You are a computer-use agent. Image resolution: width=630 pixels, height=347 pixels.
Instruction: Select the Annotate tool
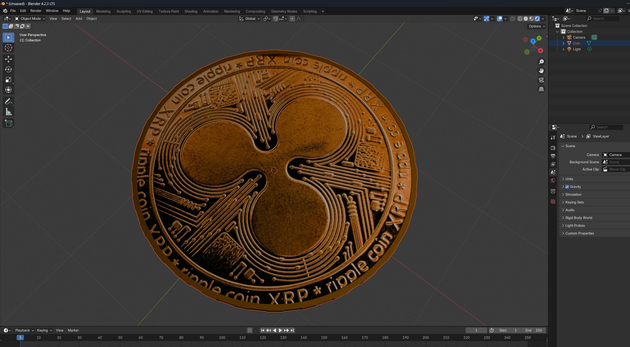(9, 102)
